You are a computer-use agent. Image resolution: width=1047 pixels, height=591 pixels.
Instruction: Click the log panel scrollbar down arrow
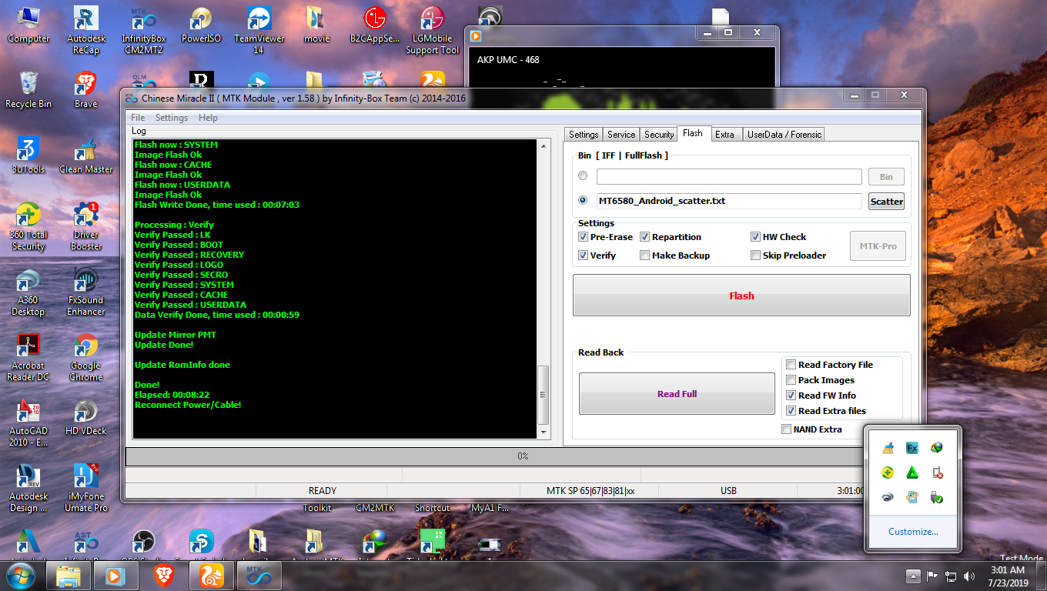pos(544,432)
